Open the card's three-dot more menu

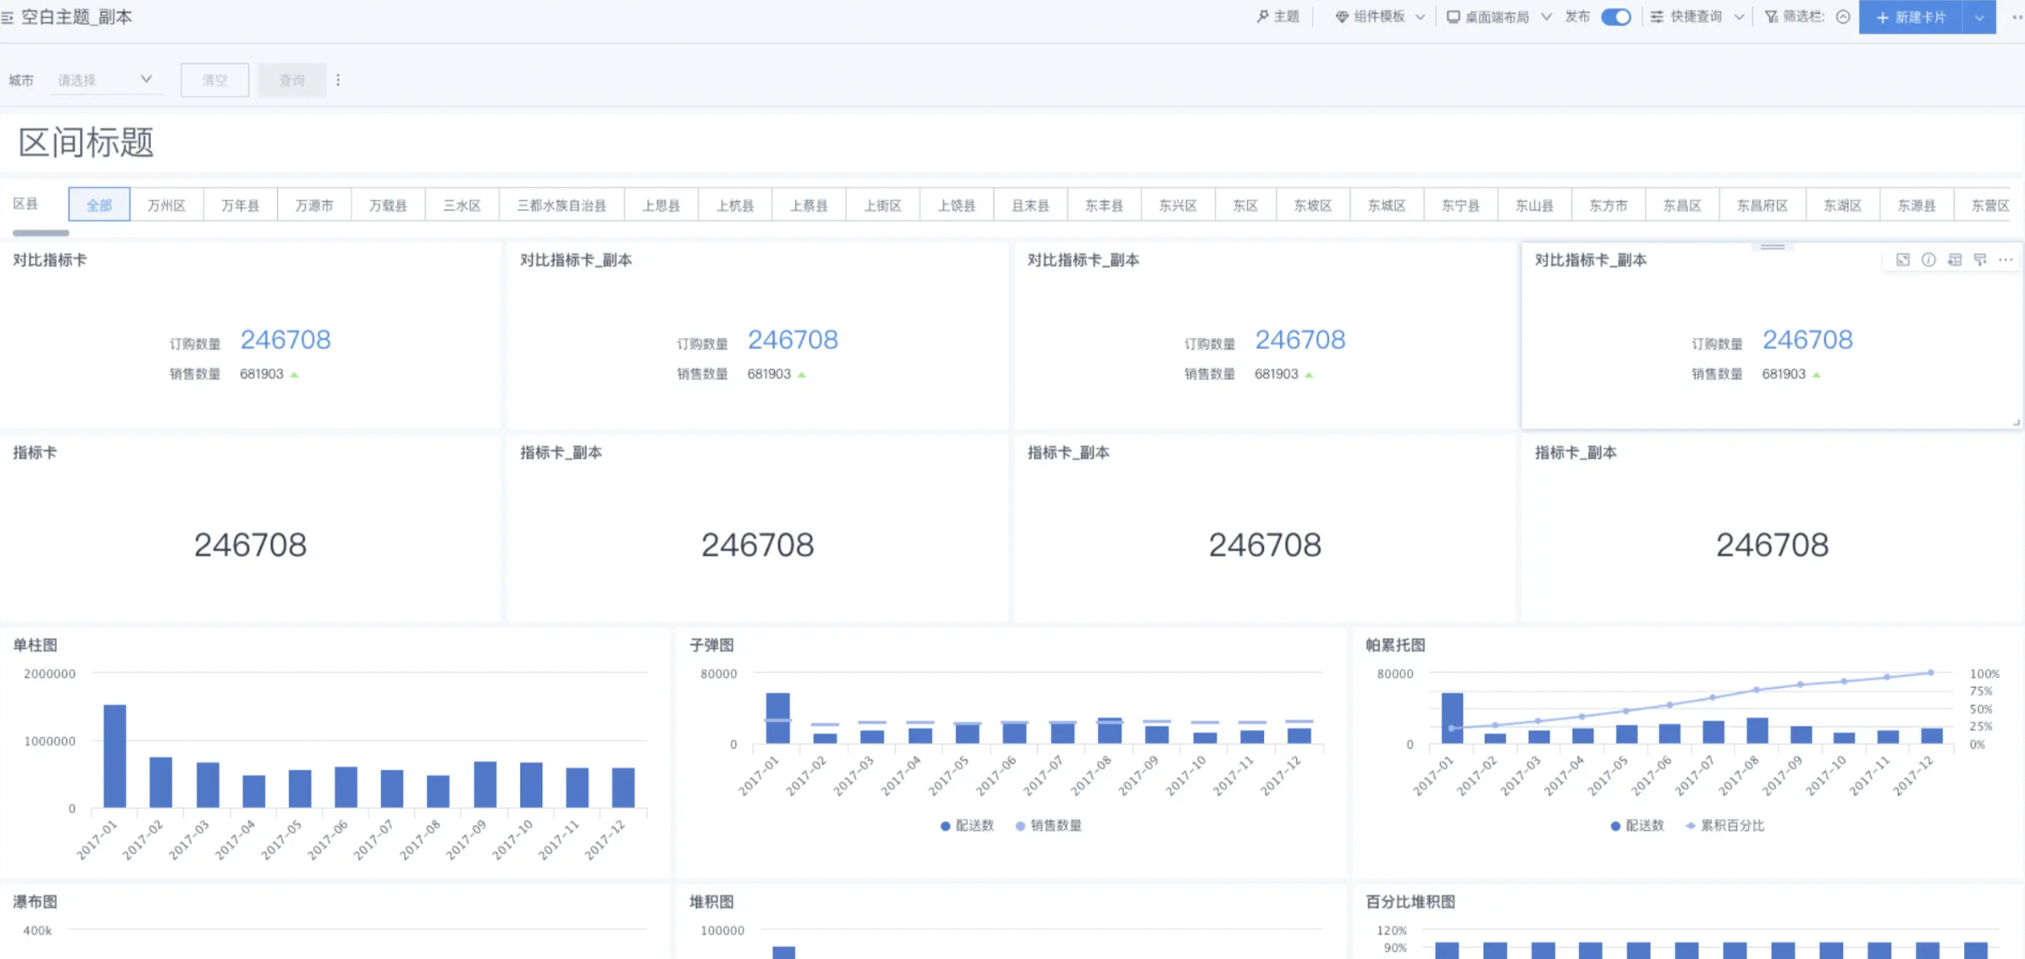click(x=2005, y=260)
